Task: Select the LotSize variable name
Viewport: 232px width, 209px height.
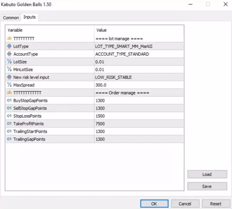Action: (x=20, y=62)
